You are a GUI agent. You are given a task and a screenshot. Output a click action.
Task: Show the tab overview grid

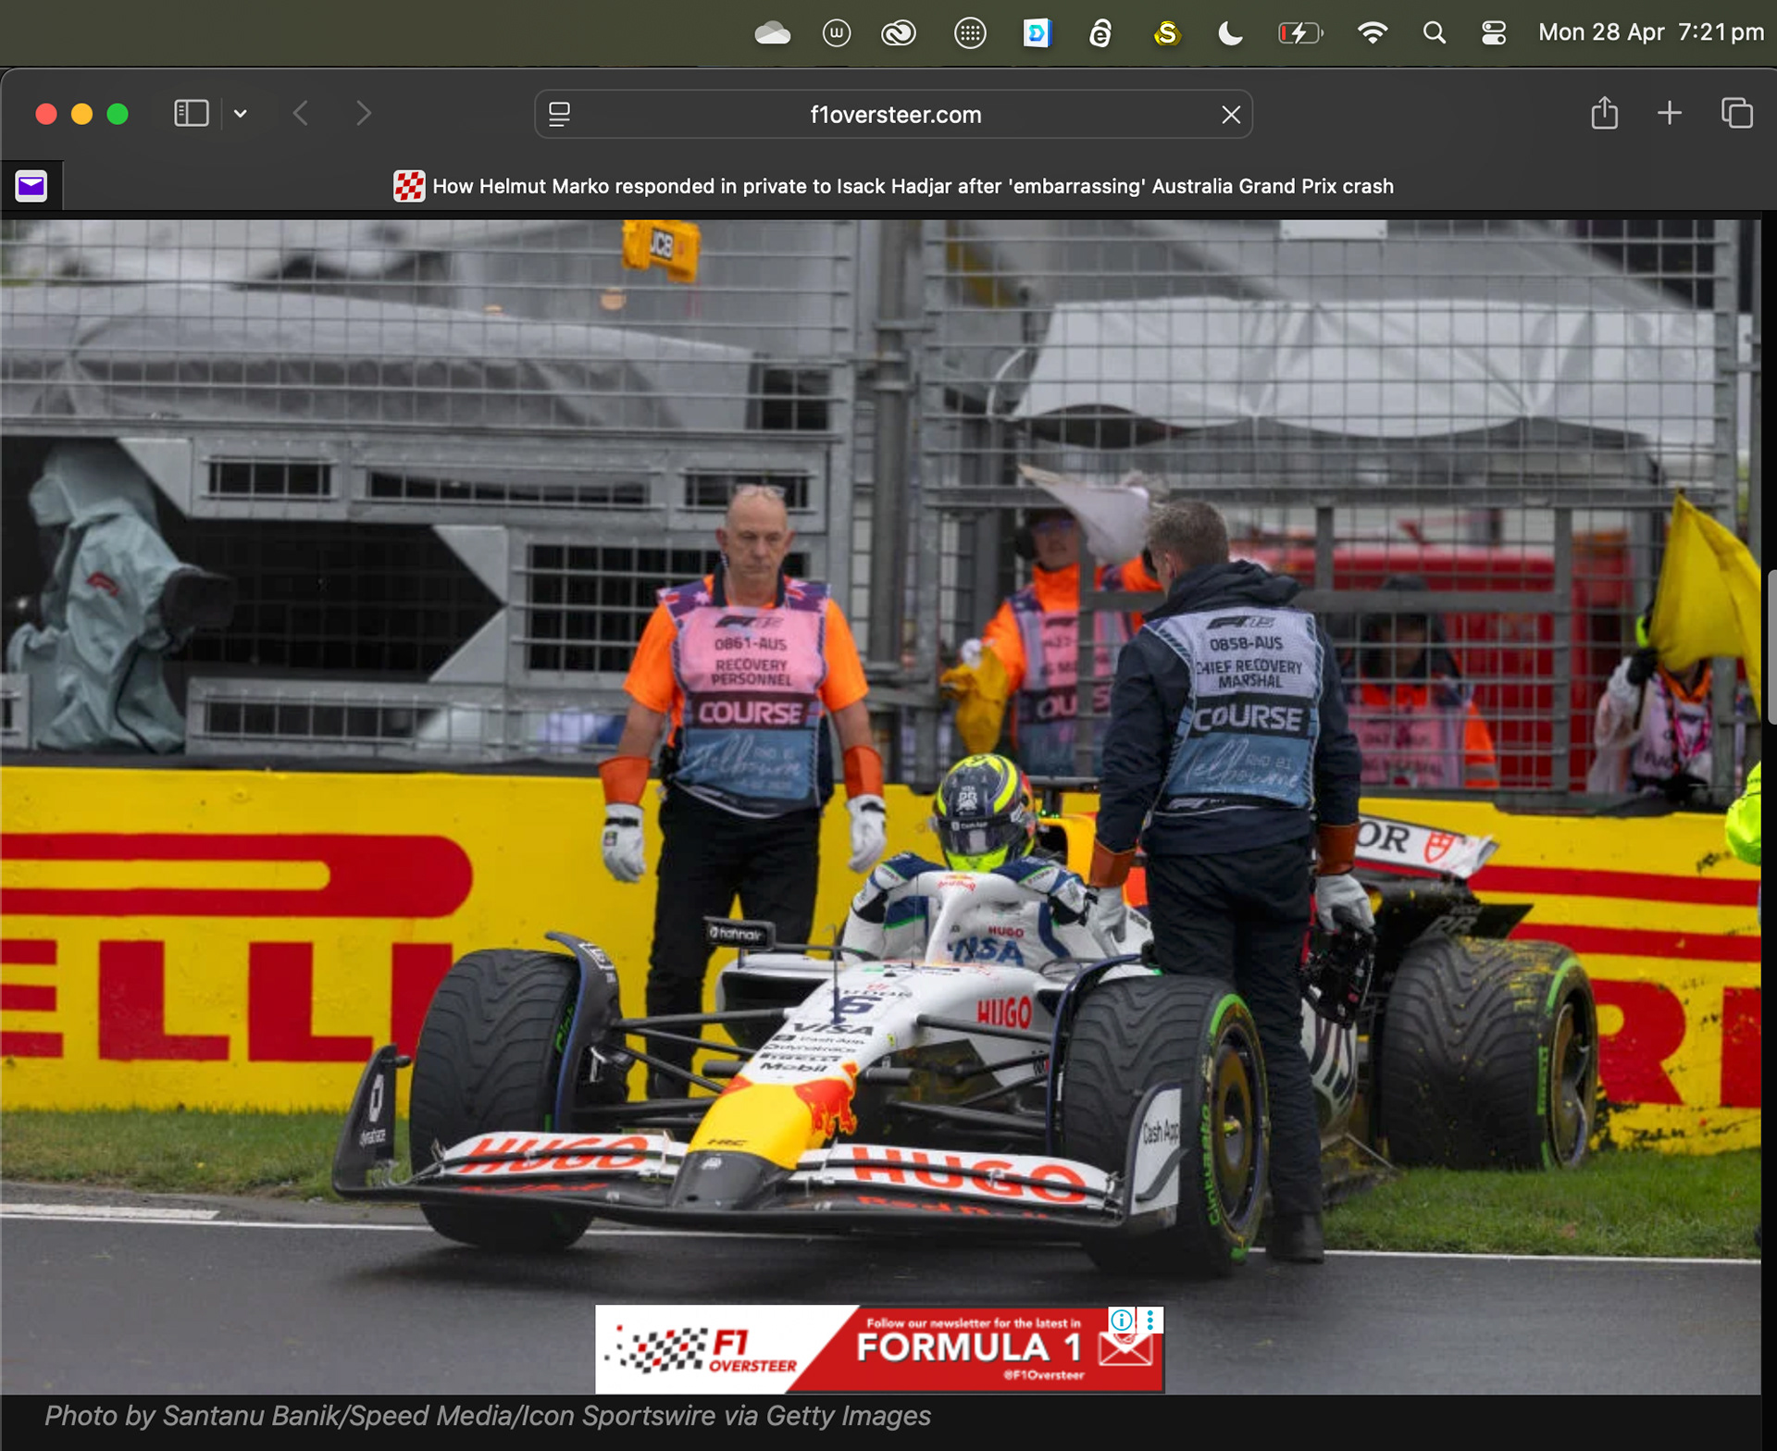point(1736,114)
